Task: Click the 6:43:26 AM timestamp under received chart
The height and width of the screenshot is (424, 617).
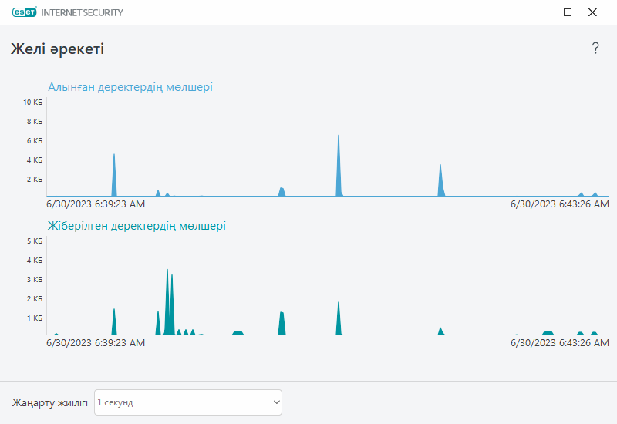Action: [x=560, y=204]
